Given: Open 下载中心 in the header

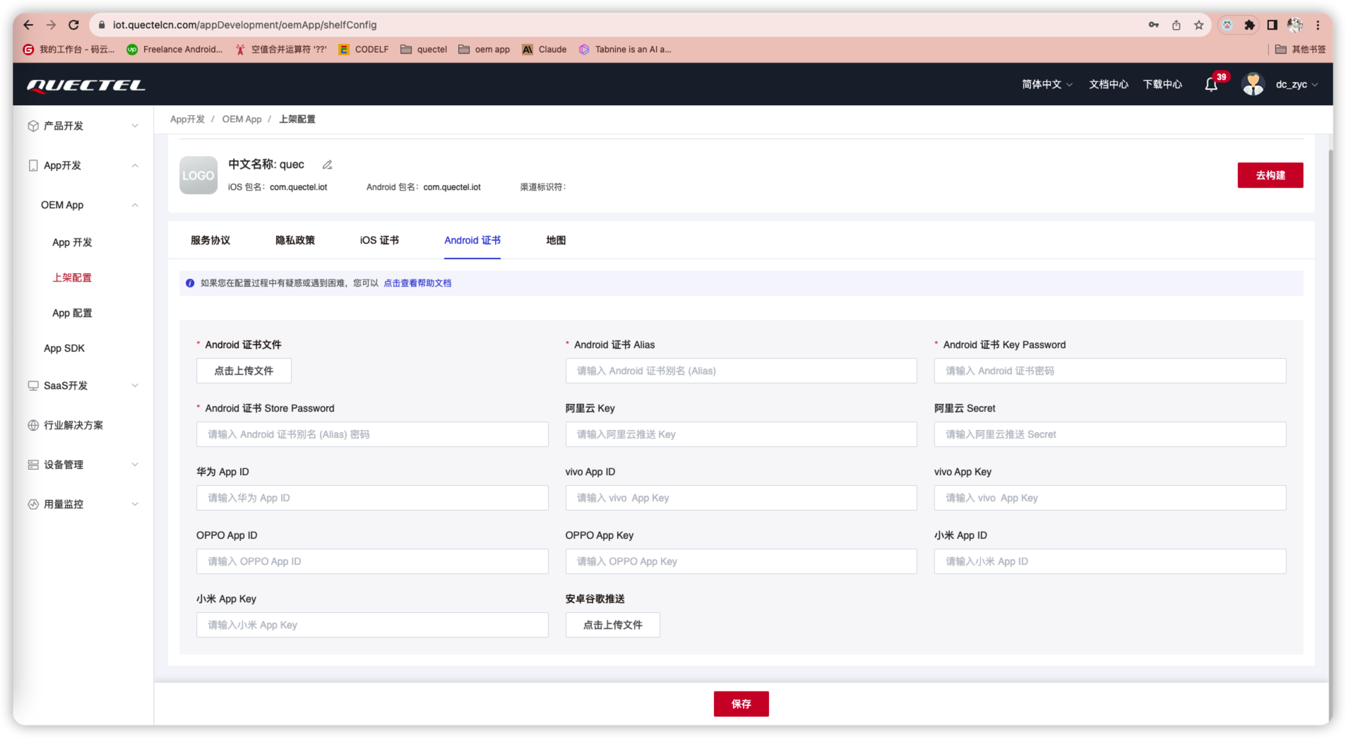Looking at the screenshot, I should pos(1162,84).
